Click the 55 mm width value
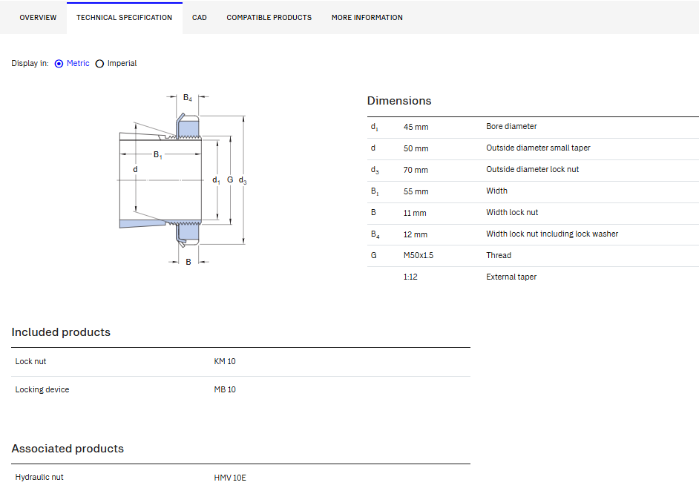 click(416, 191)
